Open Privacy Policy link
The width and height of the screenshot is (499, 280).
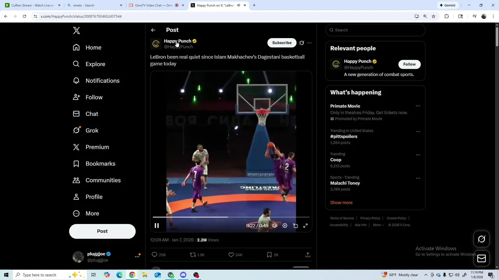coord(370,218)
